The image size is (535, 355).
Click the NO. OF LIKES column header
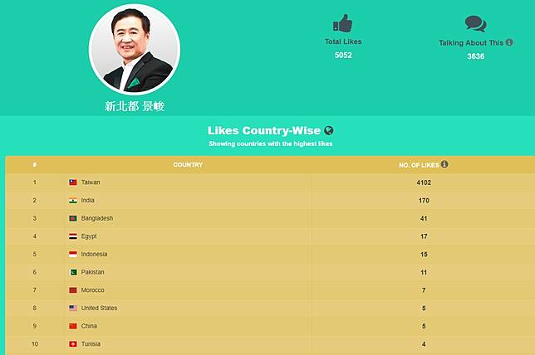tap(419, 165)
